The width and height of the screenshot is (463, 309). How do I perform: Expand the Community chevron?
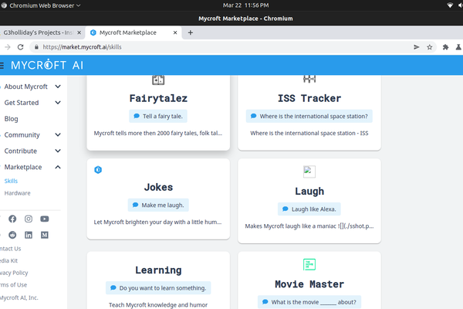[58, 134]
